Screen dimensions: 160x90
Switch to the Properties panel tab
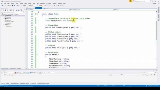coord(19,68)
